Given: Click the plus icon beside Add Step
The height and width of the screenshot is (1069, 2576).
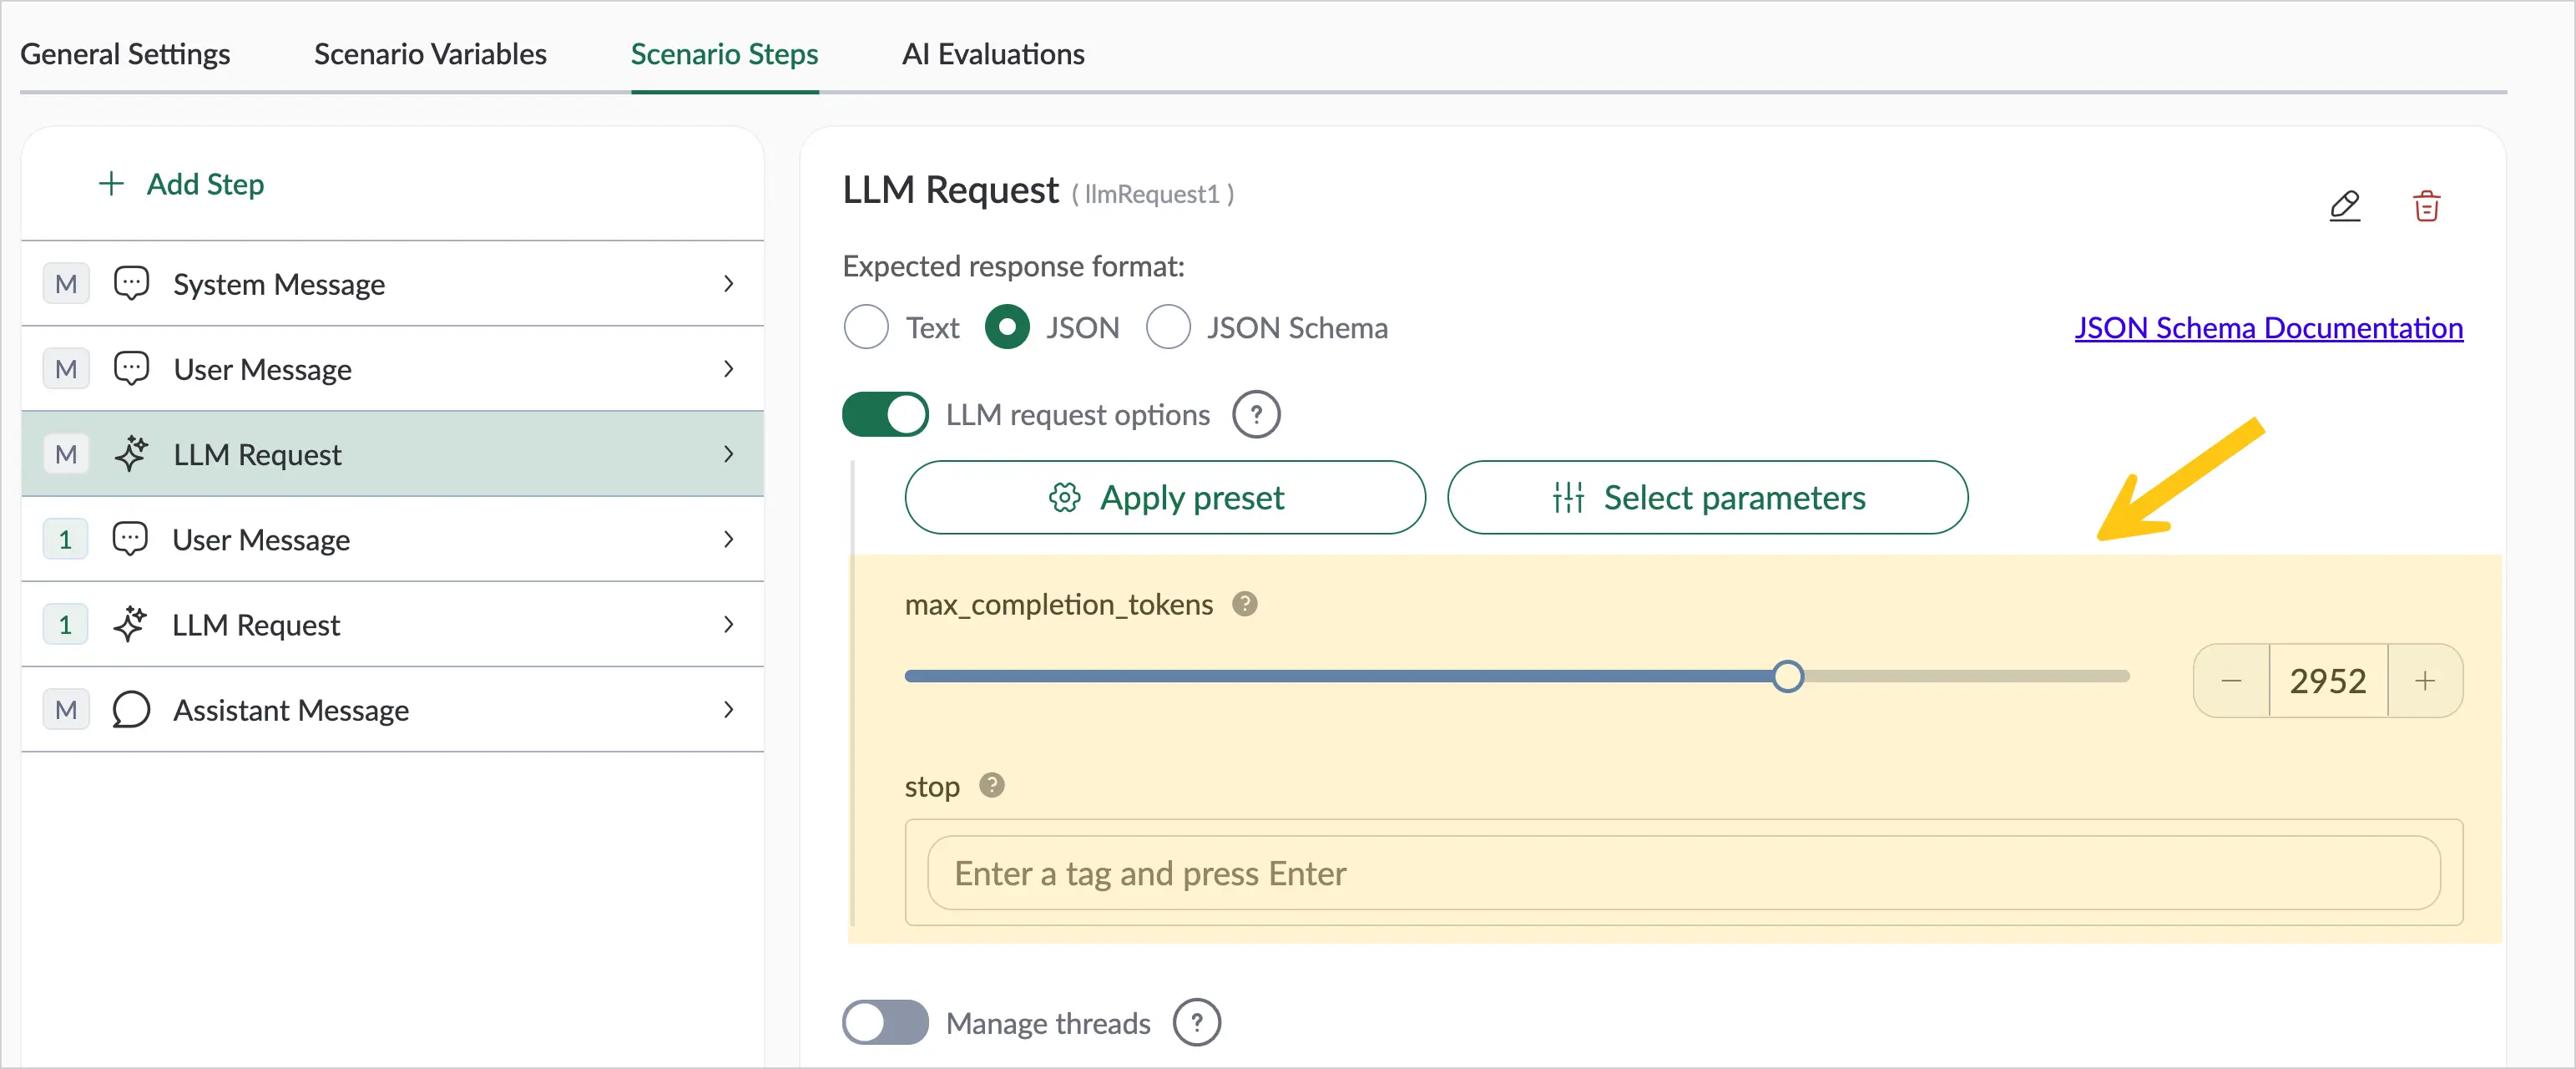Looking at the screenshot, I should click(111, 183).
